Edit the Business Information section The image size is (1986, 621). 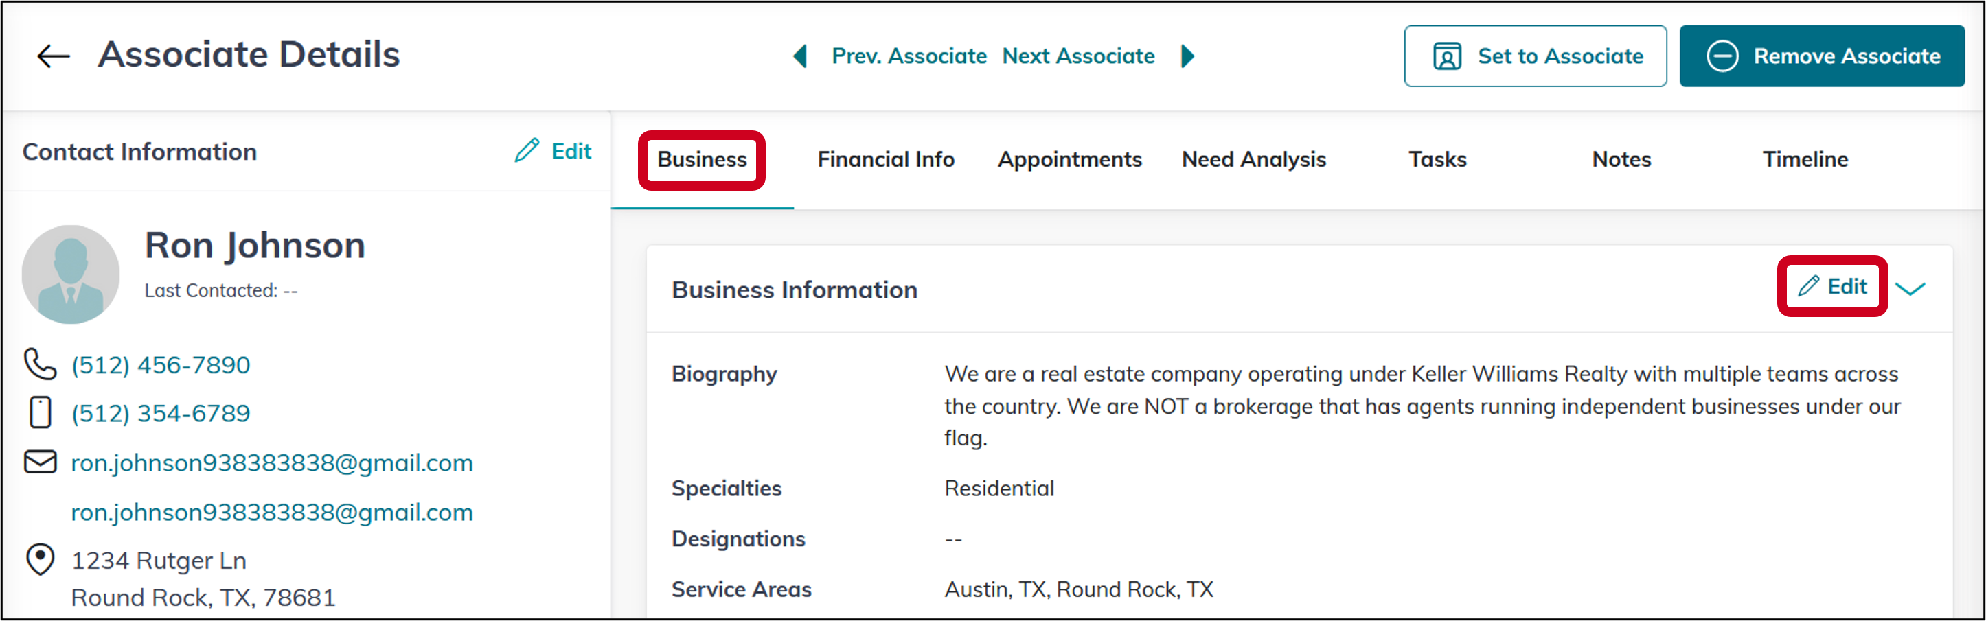point(1831,287)
